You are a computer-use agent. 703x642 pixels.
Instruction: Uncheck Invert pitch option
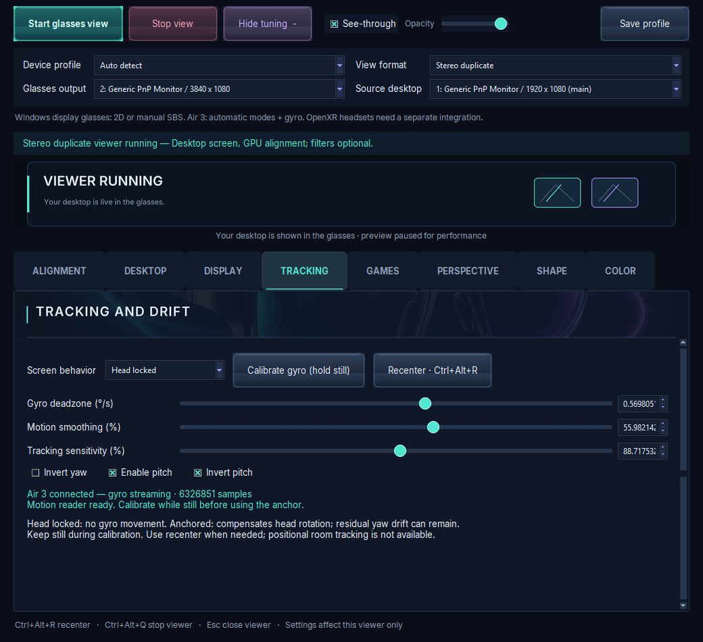pyautogui.click(x=197, y=472)
